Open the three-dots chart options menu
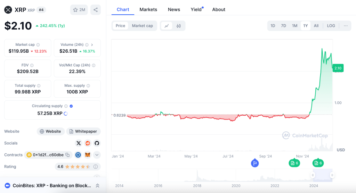 (x=346, y=26)
